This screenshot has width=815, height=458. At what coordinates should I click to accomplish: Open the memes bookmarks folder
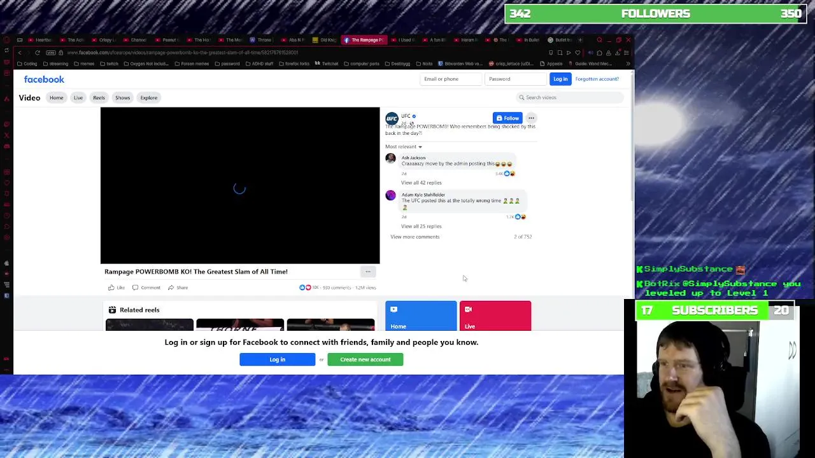coord(84,64)
